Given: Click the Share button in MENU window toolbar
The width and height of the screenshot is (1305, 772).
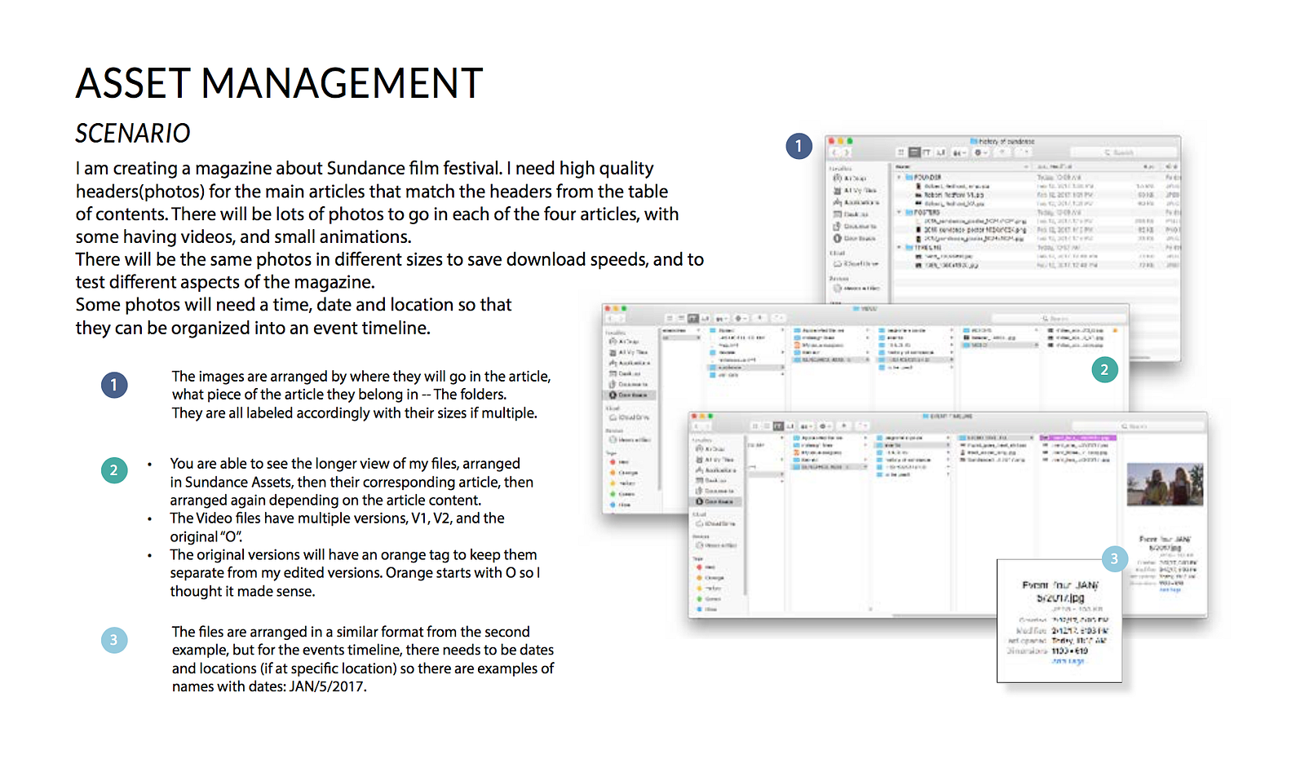Looking at the screenshot, I should click(x=760, y=318).
